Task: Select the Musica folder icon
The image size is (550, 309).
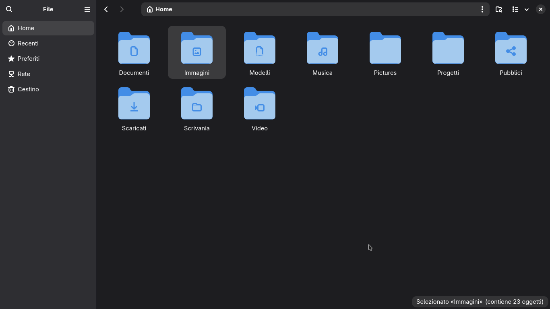Action: pos(323,48)
